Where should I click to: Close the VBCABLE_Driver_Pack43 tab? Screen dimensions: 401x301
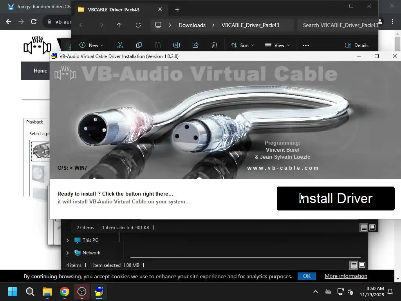point(160,9)
